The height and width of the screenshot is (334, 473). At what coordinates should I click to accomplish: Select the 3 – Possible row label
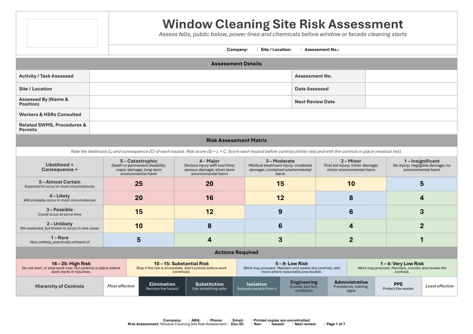click(x=60, y=212)
